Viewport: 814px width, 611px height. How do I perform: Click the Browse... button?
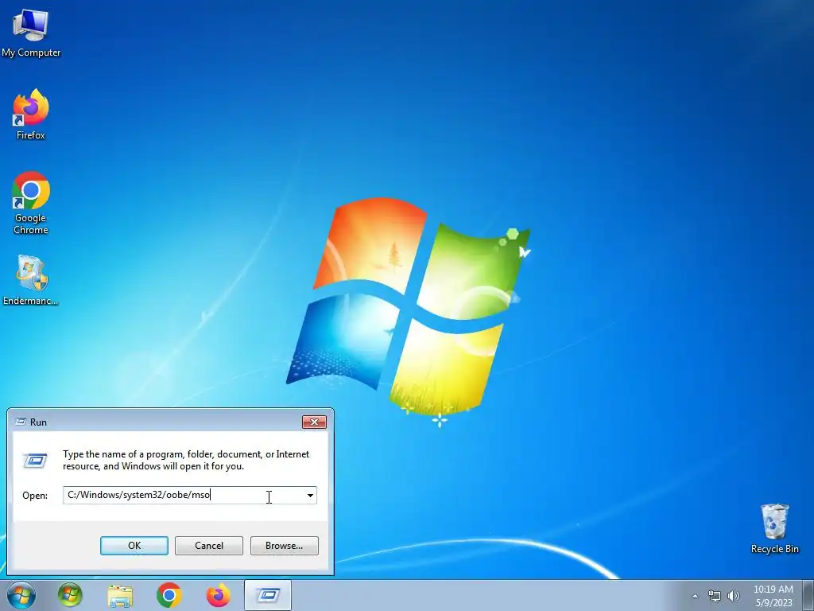pyautogui.click(x=284, y=546)
